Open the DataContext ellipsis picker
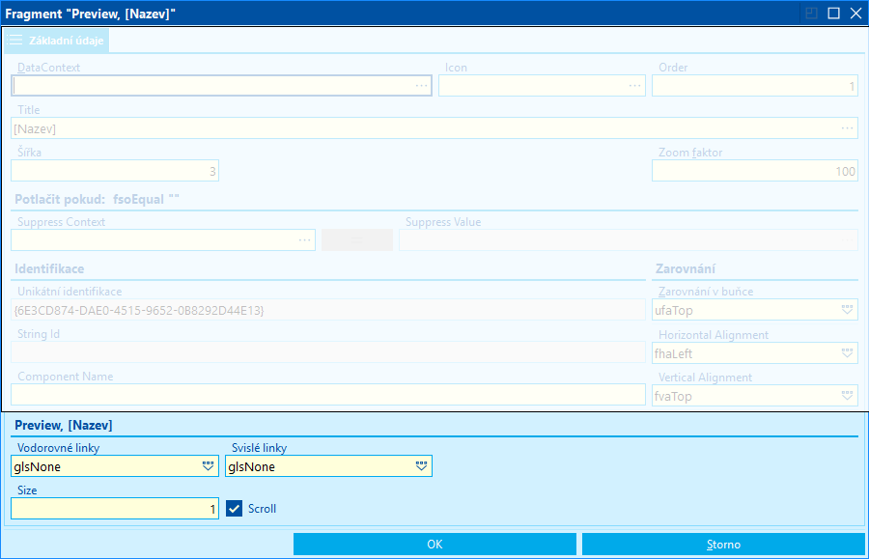869x560 pixels. tap(422, 86)
